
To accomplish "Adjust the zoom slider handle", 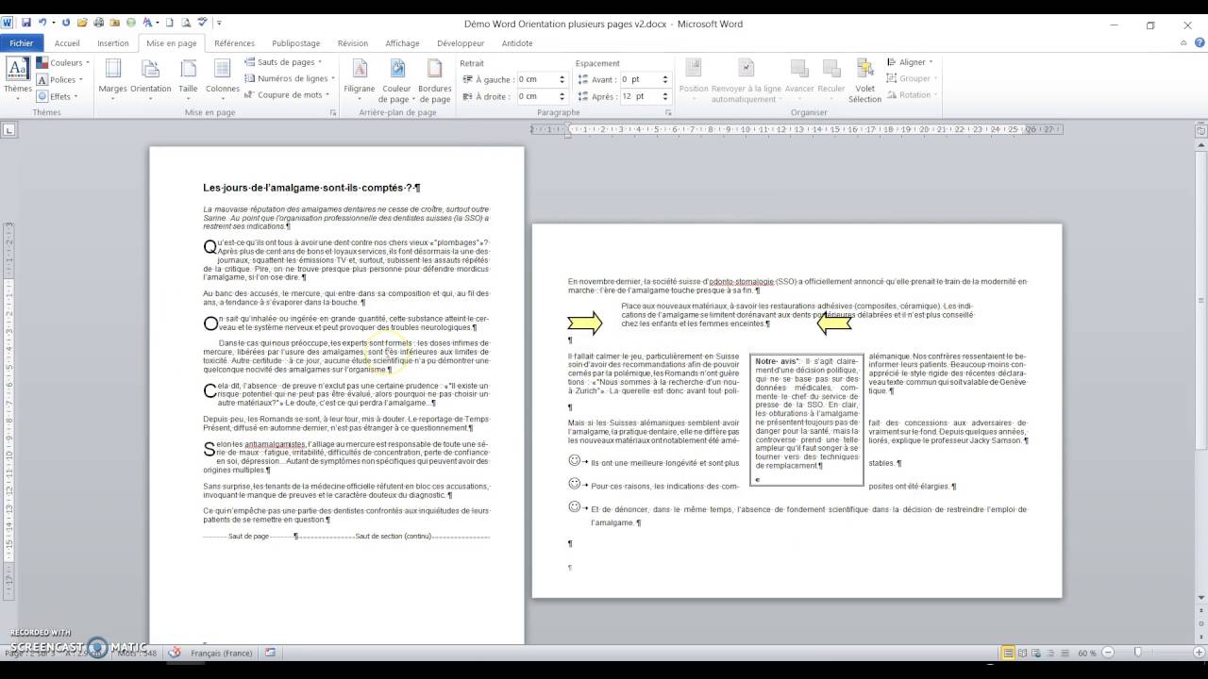I will [x=1138, y=653].
